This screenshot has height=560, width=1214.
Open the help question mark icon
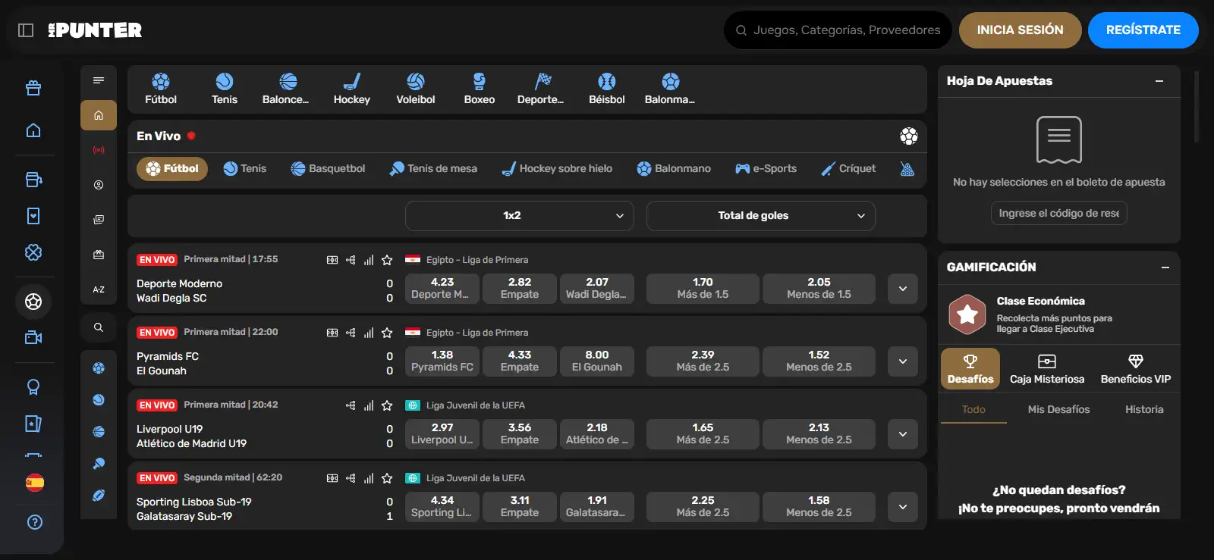(x=34, y=522)
